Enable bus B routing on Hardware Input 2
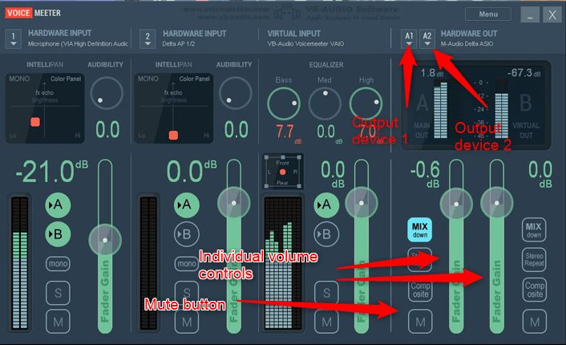The height and width of the screenshot is (345, 566). click(x=187, y=234)
